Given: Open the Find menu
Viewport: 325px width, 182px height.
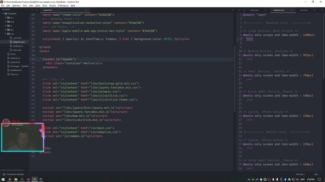Looking at the screenshot, I should coord(25,6).
